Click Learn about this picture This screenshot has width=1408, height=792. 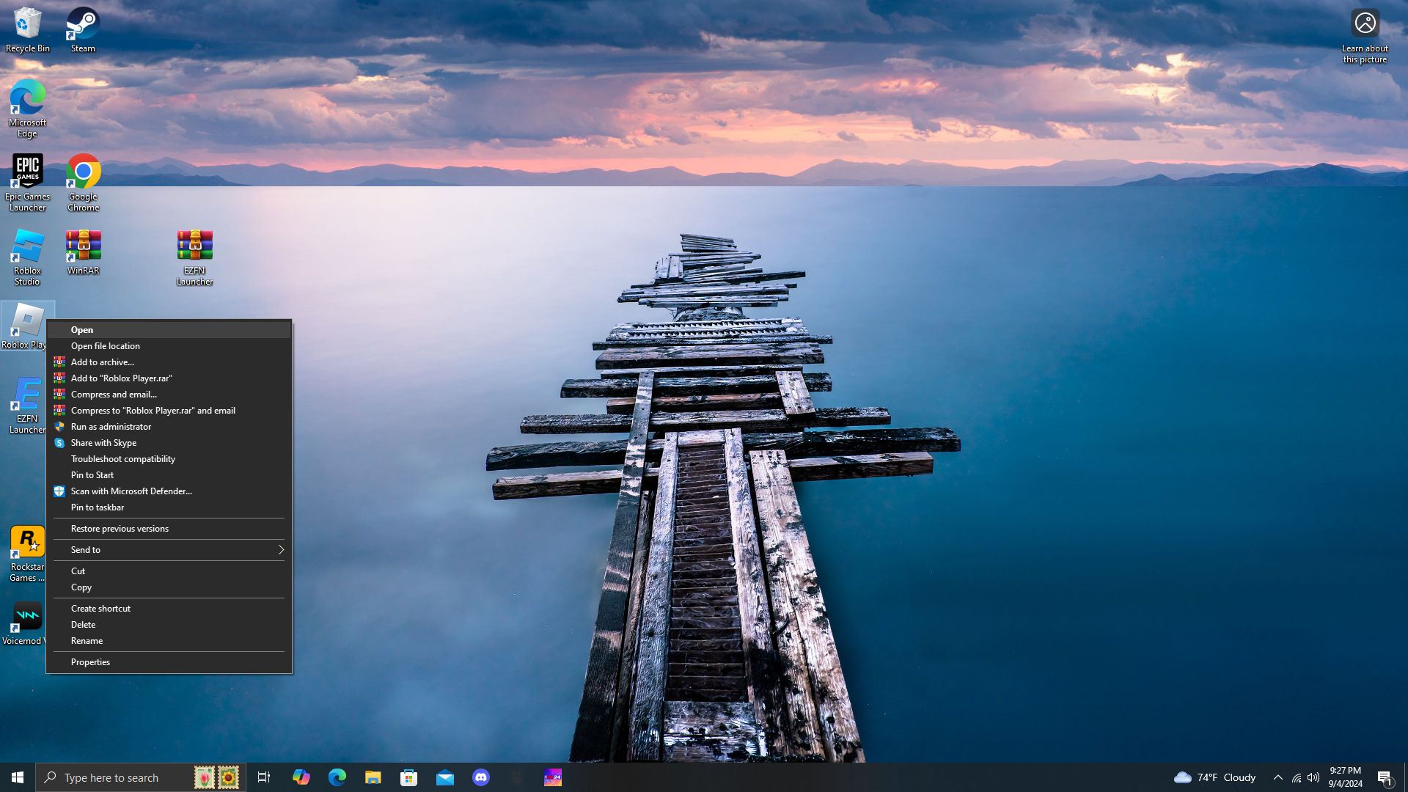(1365, 35)
